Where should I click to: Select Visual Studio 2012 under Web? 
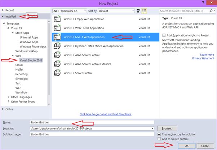(x=31, y=60)
